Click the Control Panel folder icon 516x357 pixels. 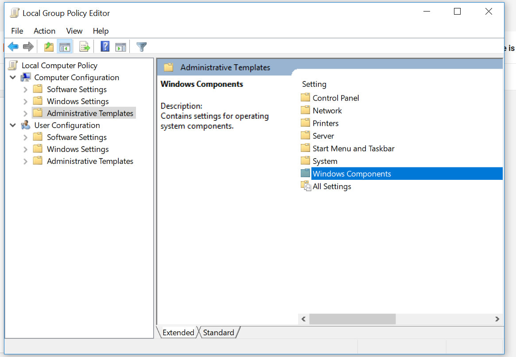pyautogui.click(x=305, y=97)
